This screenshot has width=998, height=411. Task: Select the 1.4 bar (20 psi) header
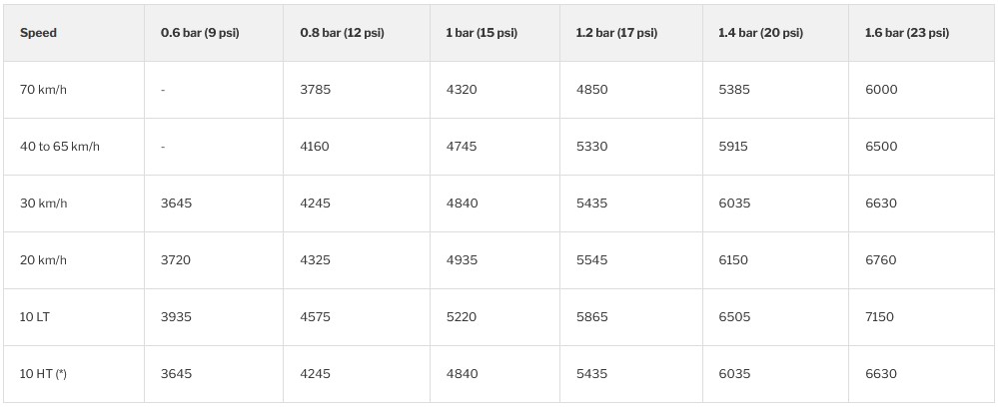click(760, 33)
